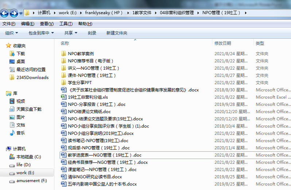Screen dimensions: 291x190
Task: Open 下载 in the favorites sidebar
Action: click(x=20, y=54)
